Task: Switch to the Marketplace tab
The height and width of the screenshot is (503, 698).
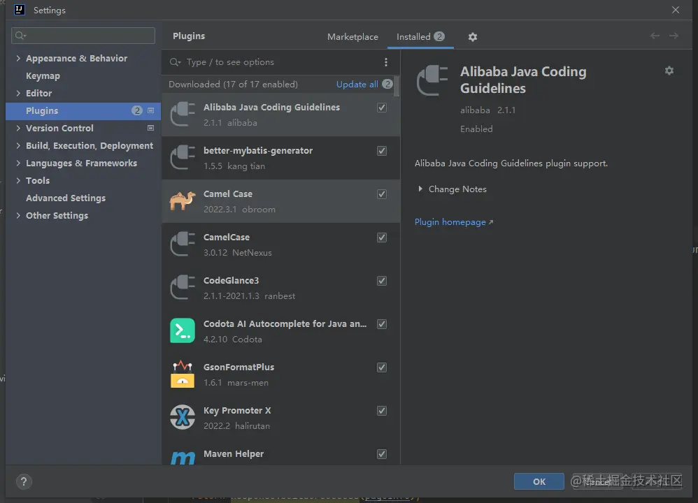Action: 352,37
